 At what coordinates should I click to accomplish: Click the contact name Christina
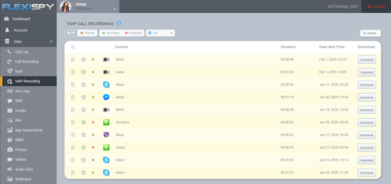[x=123, y=122]
